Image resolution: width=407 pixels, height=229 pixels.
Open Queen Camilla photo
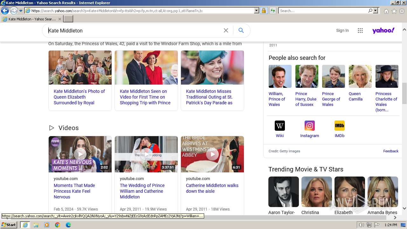click(360, 76)
